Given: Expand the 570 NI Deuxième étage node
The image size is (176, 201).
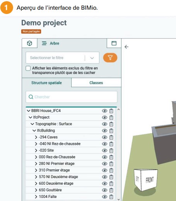Looking at the screenshot, I should (36, 177).
